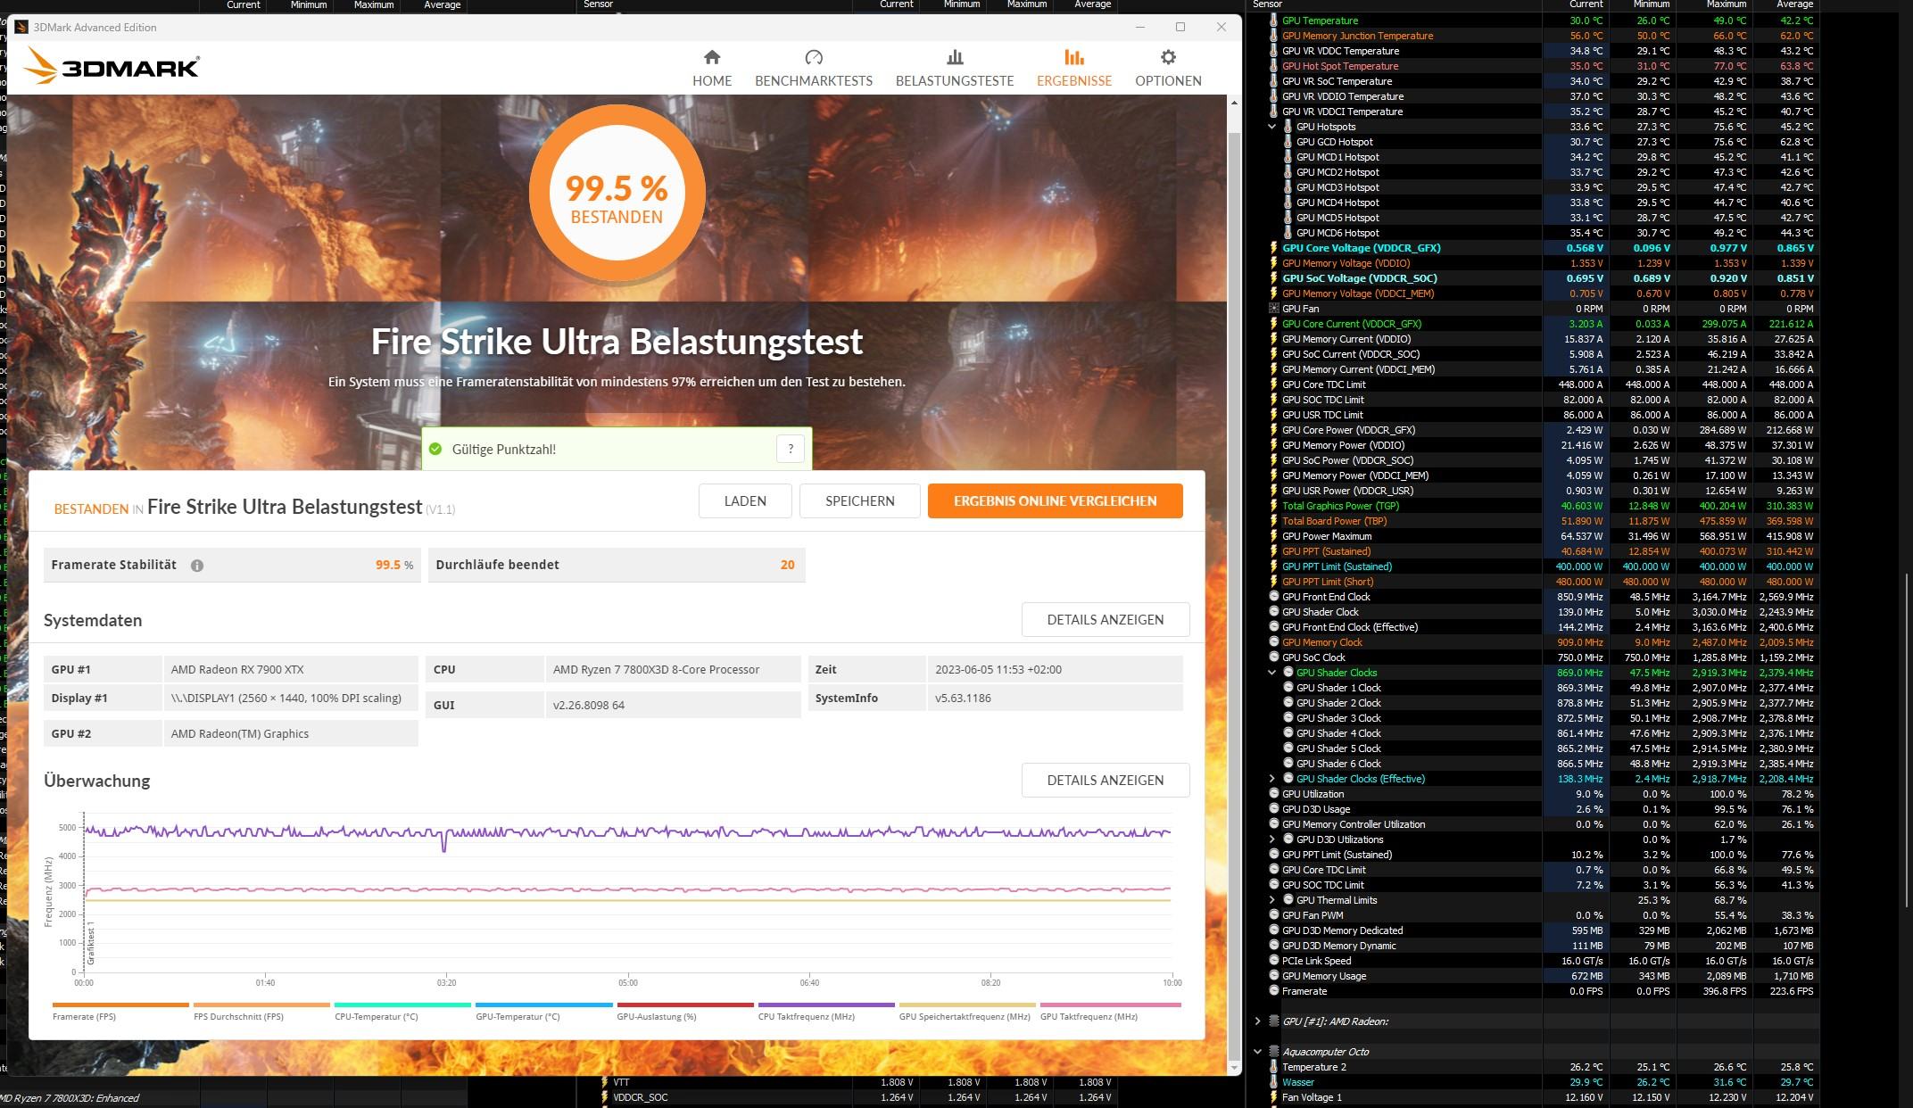Switch to the Ergebnisse tab
This screenshot has height=1108, width=1913.
point(1073,68)
